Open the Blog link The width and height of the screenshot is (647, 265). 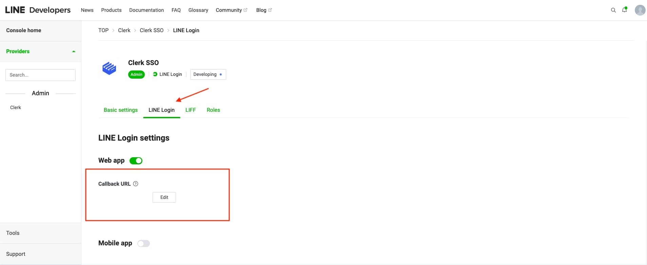tap(261, 10)
